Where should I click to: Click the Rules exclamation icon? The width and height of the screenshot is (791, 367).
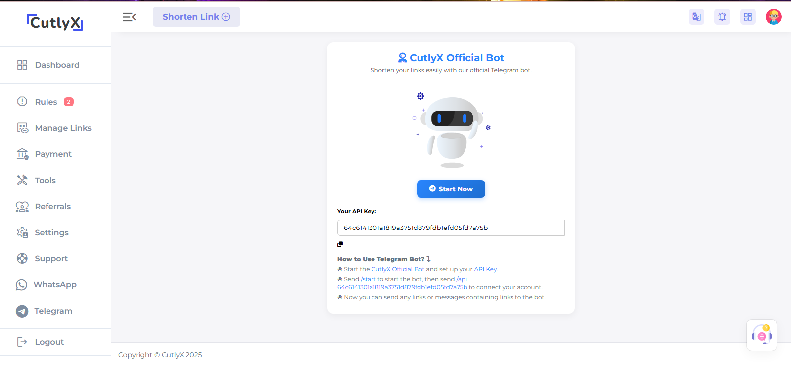[x=22, y=101]
